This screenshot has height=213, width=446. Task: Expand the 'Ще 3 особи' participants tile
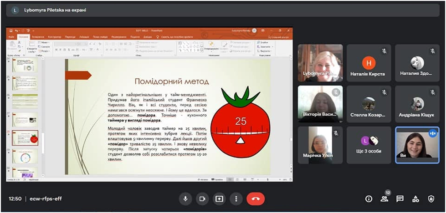click(x=369, y=145)
